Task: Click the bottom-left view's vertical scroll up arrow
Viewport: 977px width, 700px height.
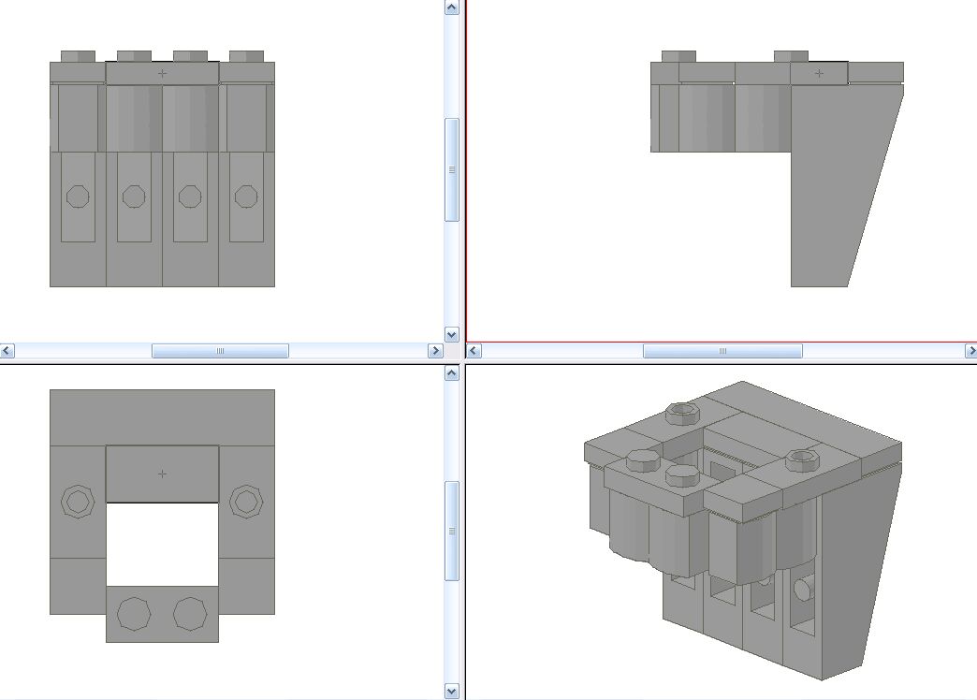Action: [452, 372]
